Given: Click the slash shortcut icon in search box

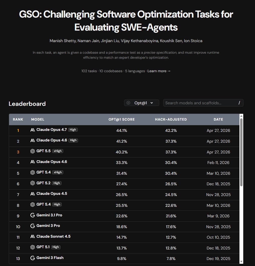Looking at the screenshot, I should click(x=239, y=103).
